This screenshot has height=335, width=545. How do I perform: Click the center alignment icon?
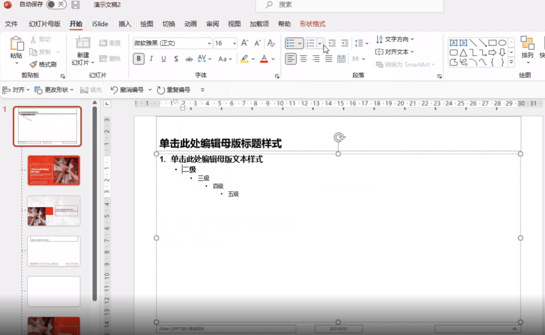point(303,59)
